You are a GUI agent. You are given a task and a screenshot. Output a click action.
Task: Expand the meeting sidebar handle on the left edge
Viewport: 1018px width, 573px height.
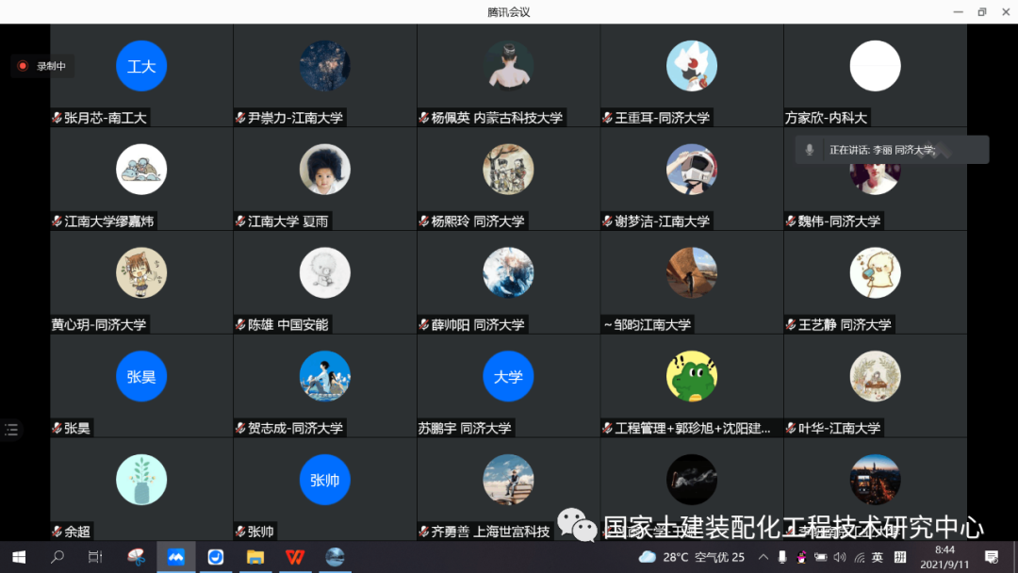pos(10,428)
